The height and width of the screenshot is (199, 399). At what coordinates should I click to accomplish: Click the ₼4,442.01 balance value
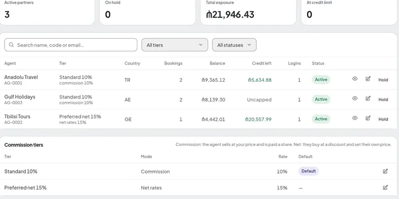coord(213,119)
